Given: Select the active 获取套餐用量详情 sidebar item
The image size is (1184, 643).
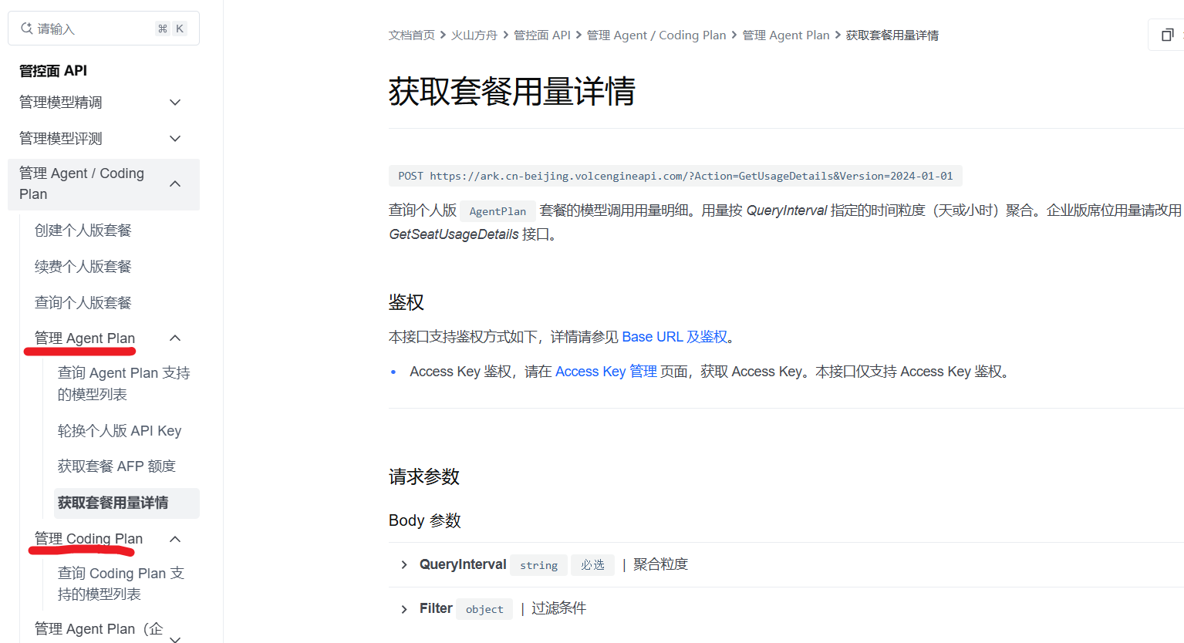Looking at the screenshot, I should click(126, 503).
